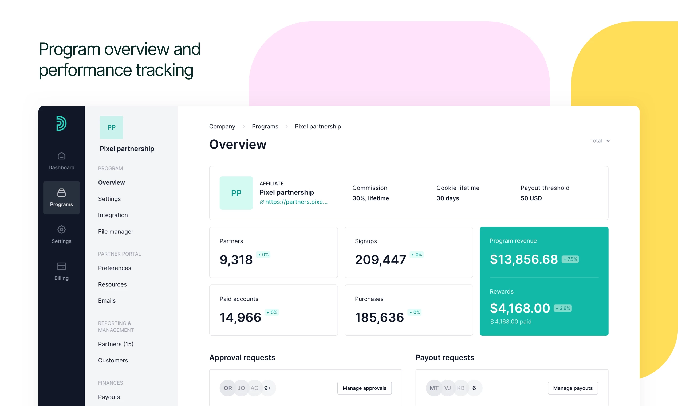Open the Billing card icon
This screenshot has width=678, height=406.
(x=61, y=266)
